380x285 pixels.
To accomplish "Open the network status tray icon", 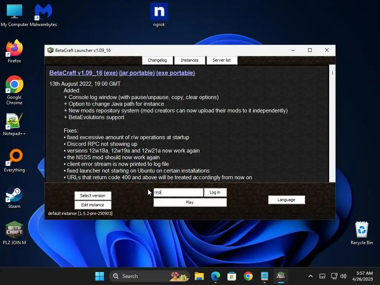I will tap(334, 276).
